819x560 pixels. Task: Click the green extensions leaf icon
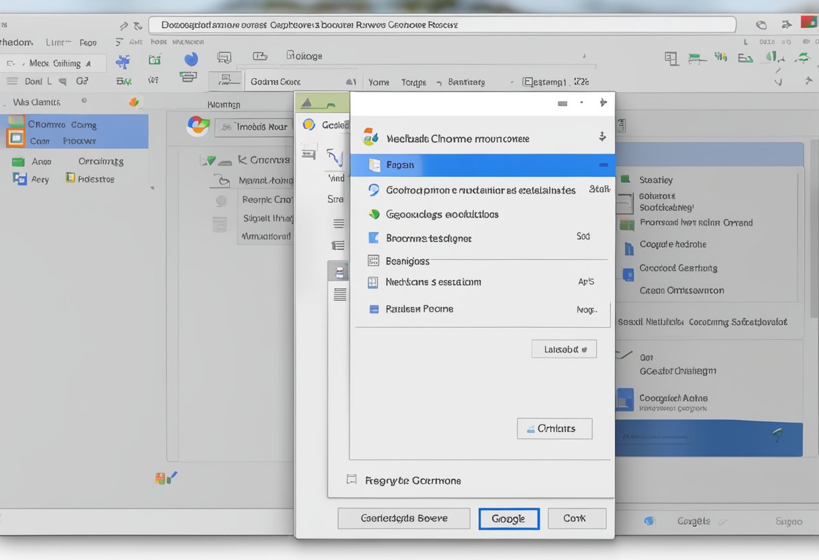pos(374,214)
